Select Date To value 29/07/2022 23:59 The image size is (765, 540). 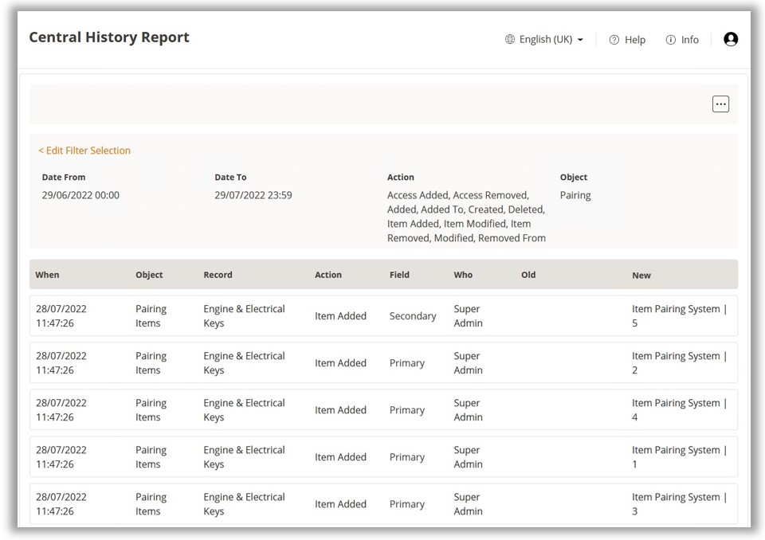[253, 195]
